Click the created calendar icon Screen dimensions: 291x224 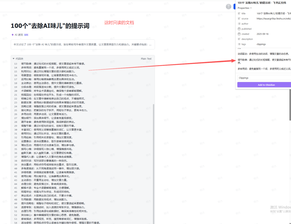[239, 34]
